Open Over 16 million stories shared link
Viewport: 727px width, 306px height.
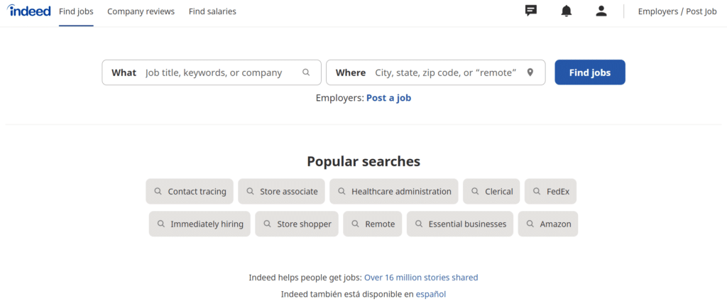tap(421, 278)
